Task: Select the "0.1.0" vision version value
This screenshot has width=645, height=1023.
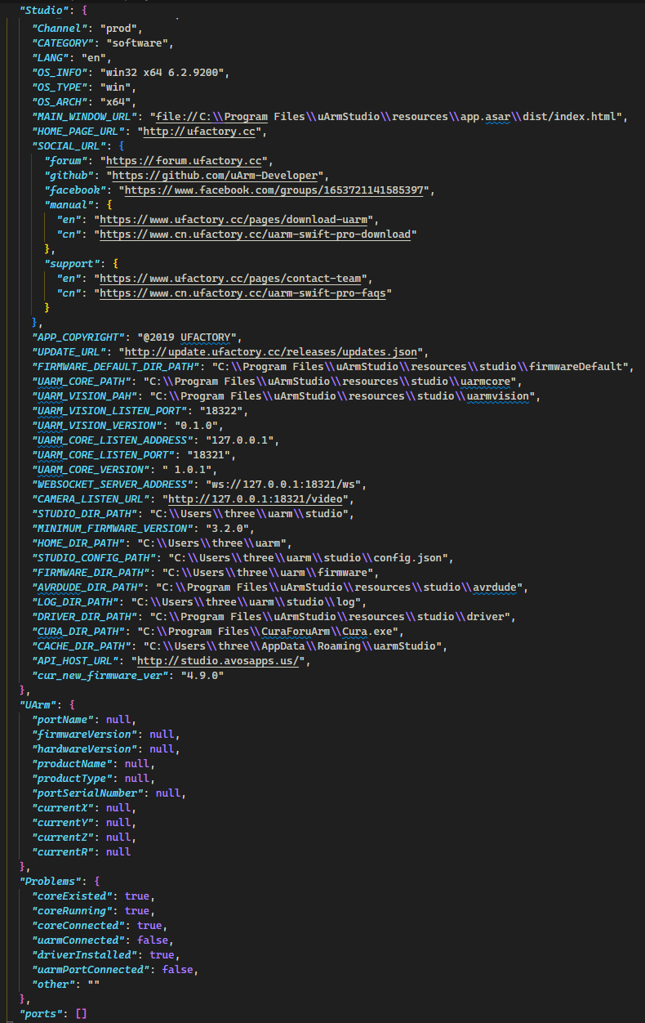Action: click(x=198, y=425)
